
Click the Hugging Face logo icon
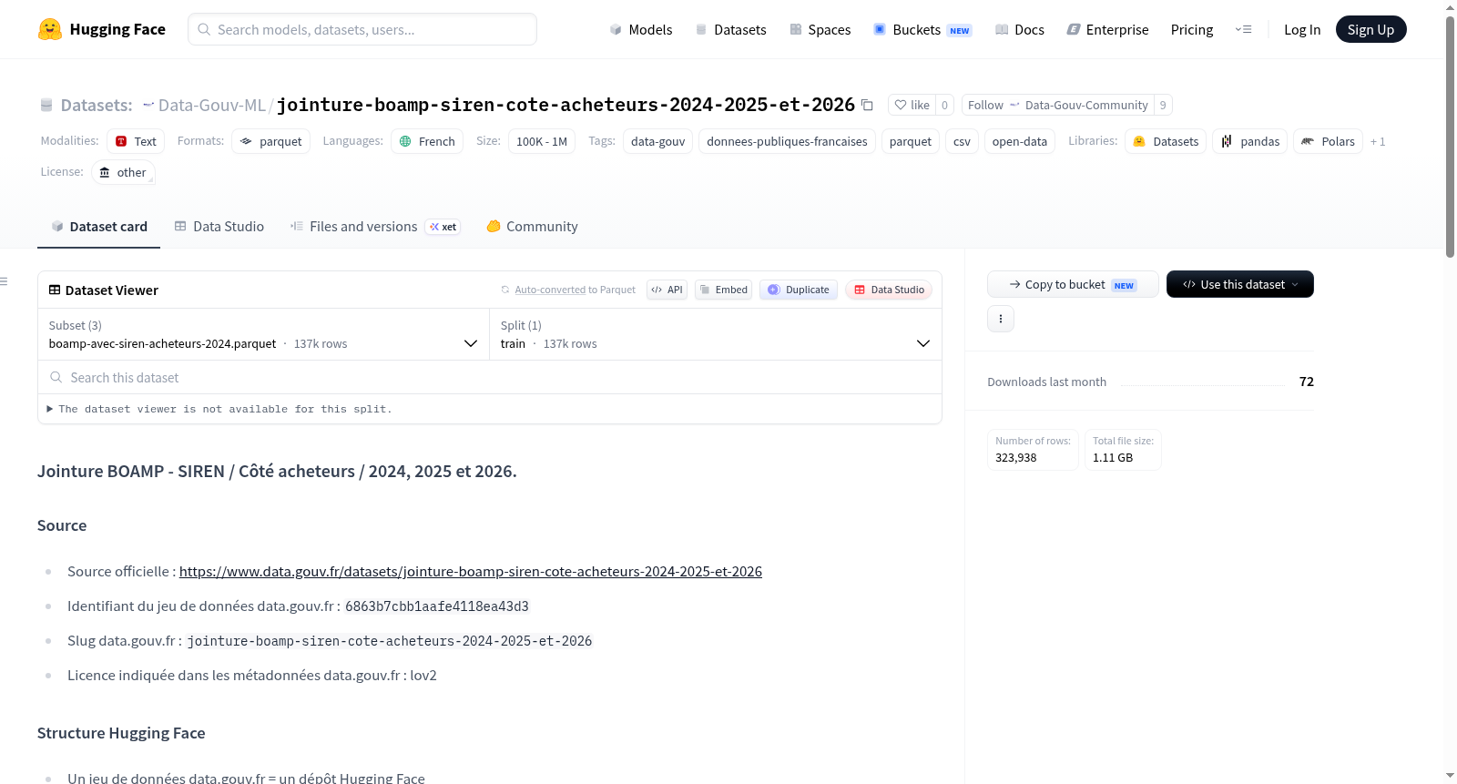[50, 29]
